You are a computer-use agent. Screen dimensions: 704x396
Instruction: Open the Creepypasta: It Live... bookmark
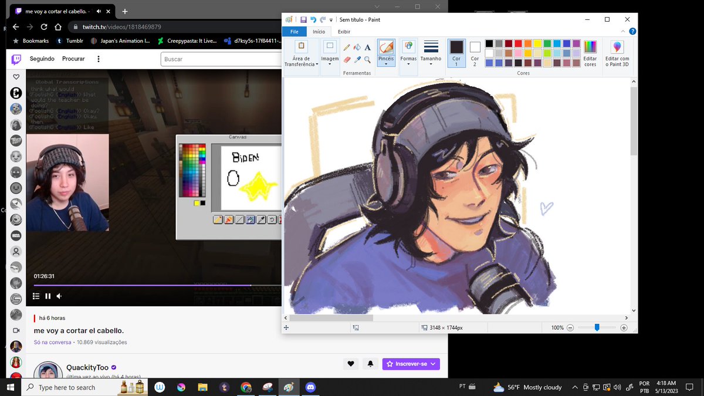click(x=188, y=41)
